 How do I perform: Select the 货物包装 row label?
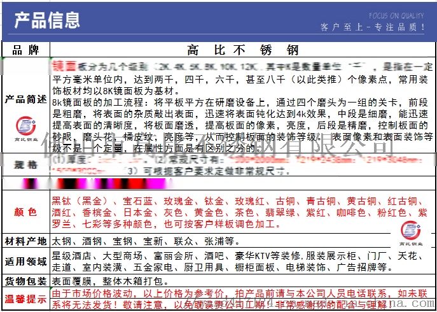pyautogui.click(x=26, y=281)
